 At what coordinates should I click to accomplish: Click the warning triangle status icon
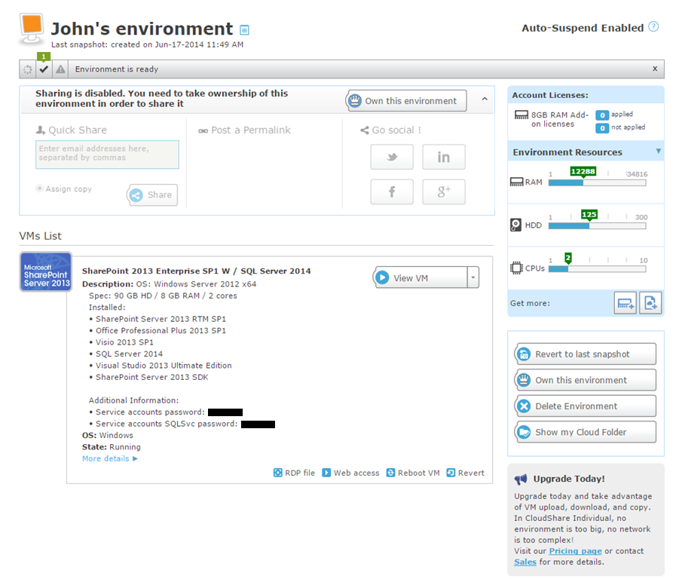[x=60, y=69]
